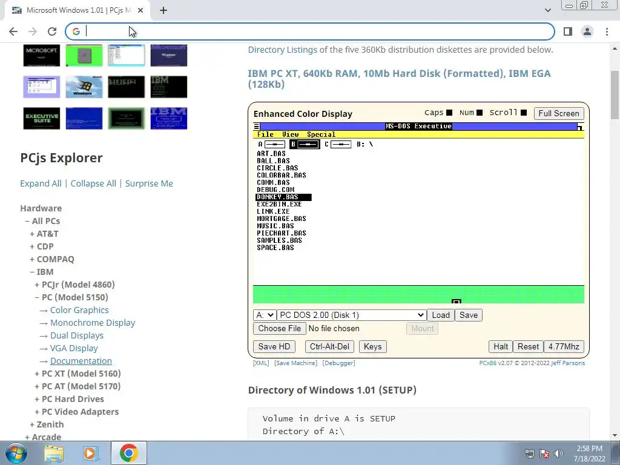Click the Ctrl-Alt-Del button
Image resolution: width=620 pixels, height=465 pixels.
pyautogui.click(x=329, y=347)
